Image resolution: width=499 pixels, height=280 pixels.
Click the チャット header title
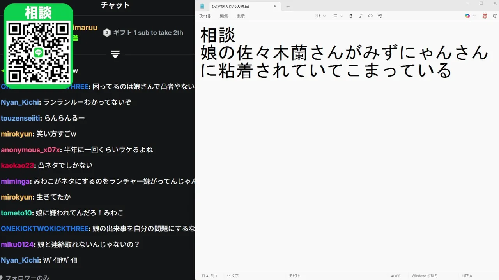point(115,5)
